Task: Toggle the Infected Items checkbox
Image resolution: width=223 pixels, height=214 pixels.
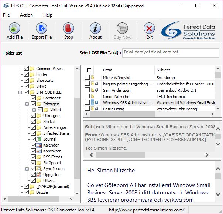Action: point(34,133)
